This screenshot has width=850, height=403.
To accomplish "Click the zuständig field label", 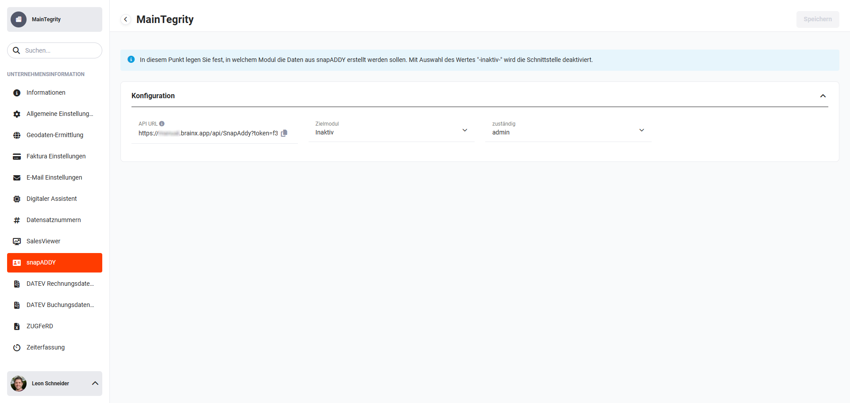I will 504,124.
